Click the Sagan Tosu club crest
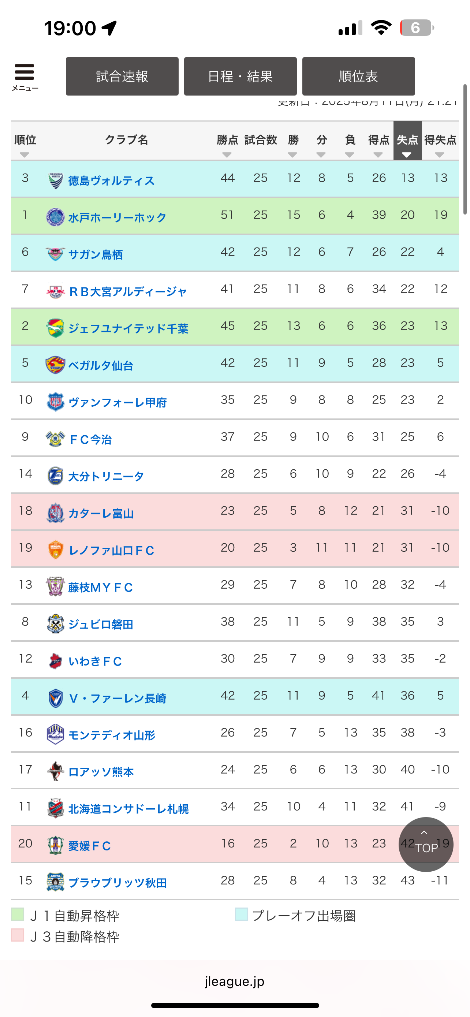This screenshot has height=1017, width=470. click(55, 254)
